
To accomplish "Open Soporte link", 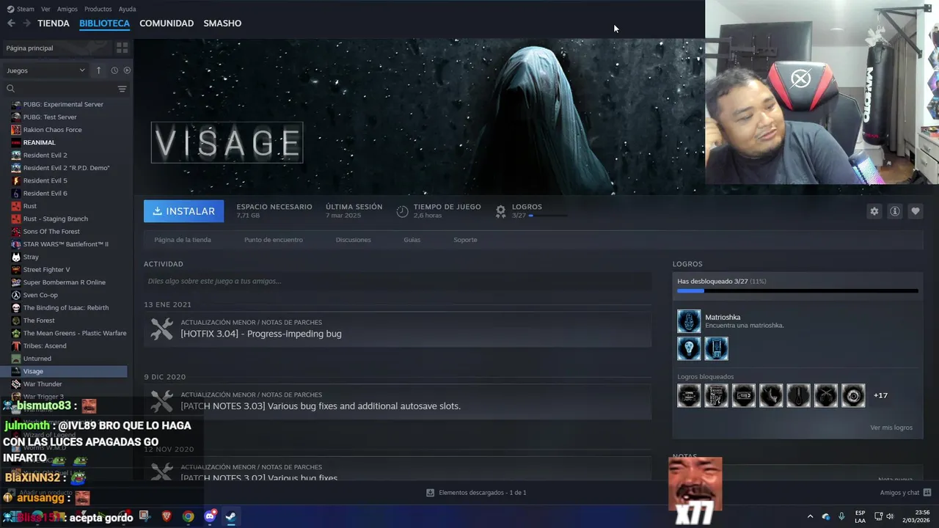I will coord(465,240).
